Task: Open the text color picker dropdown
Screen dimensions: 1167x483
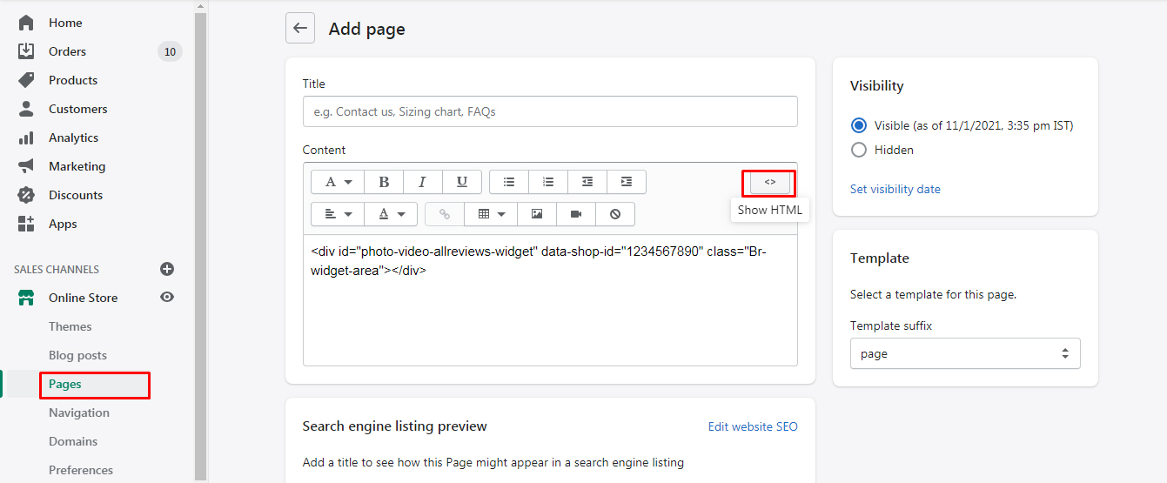Action: (x=391, y=214)
